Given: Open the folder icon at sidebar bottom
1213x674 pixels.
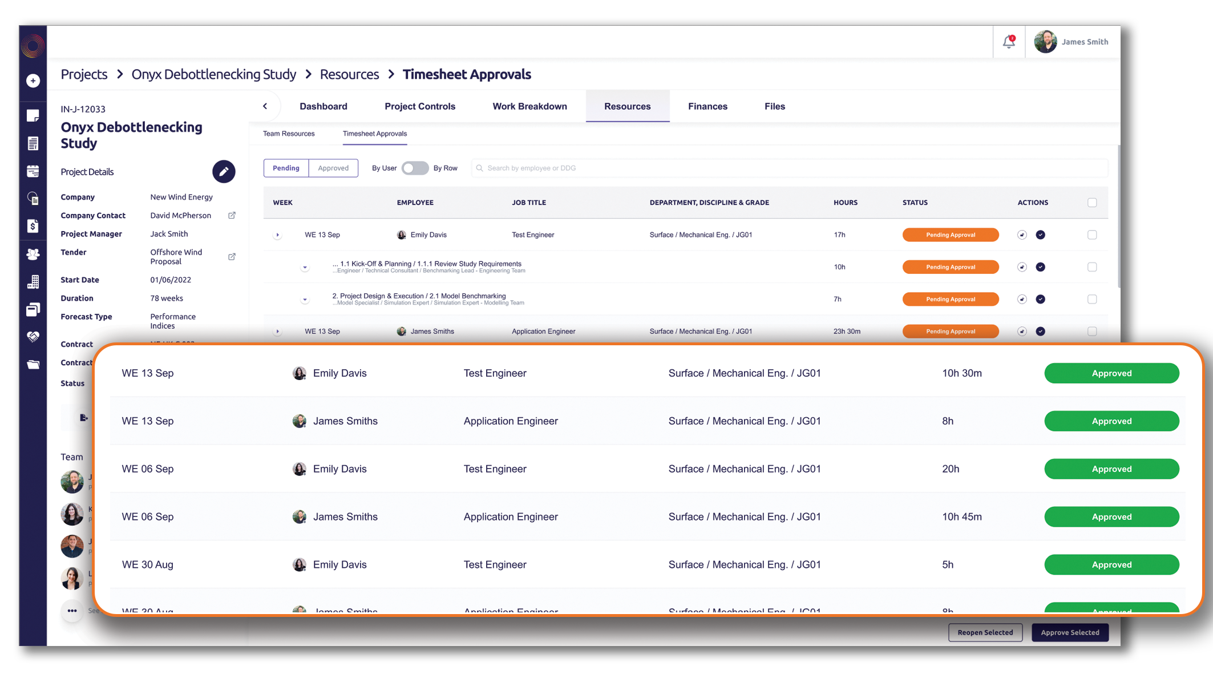Looking at the screenshot, I should (x=33, y=364).
